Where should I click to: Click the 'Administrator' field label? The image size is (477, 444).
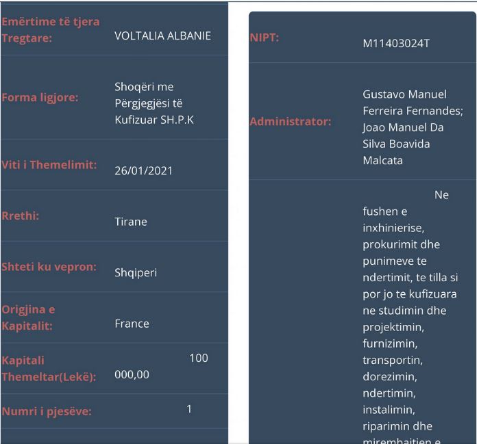tap(290, 122)
